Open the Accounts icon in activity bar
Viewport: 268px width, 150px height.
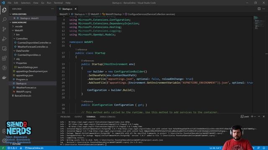point(4,131)
